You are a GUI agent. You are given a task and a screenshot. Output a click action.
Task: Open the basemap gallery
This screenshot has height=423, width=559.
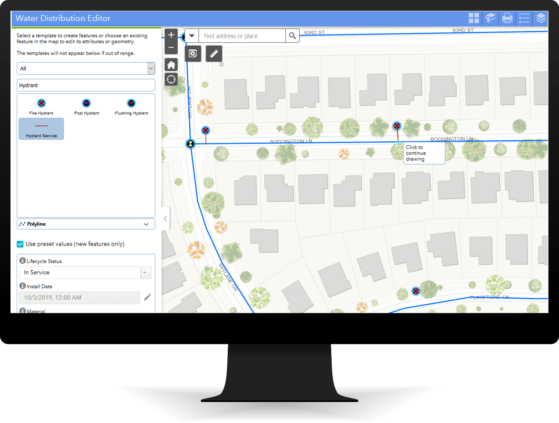tap(474, 18)
